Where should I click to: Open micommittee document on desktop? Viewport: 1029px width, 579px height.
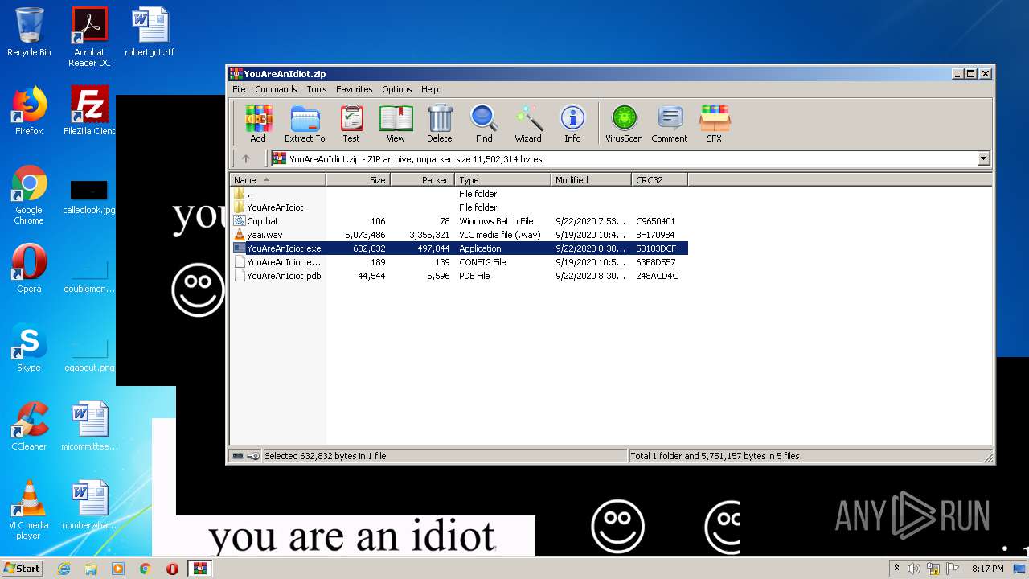89,426
